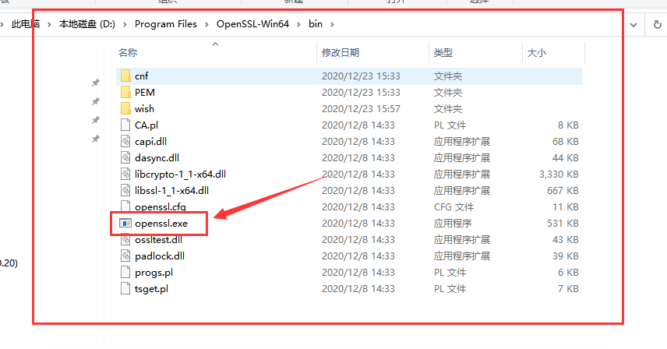
Task: Click the capi.dll file icon
Action: pos(125,141)
